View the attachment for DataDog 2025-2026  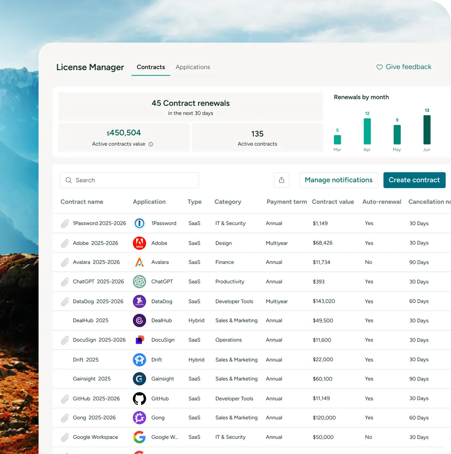coord(65,302)
